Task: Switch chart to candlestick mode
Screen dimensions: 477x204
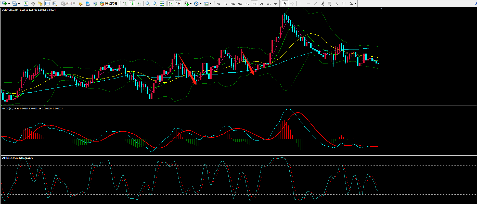Action: coord(132,4)
